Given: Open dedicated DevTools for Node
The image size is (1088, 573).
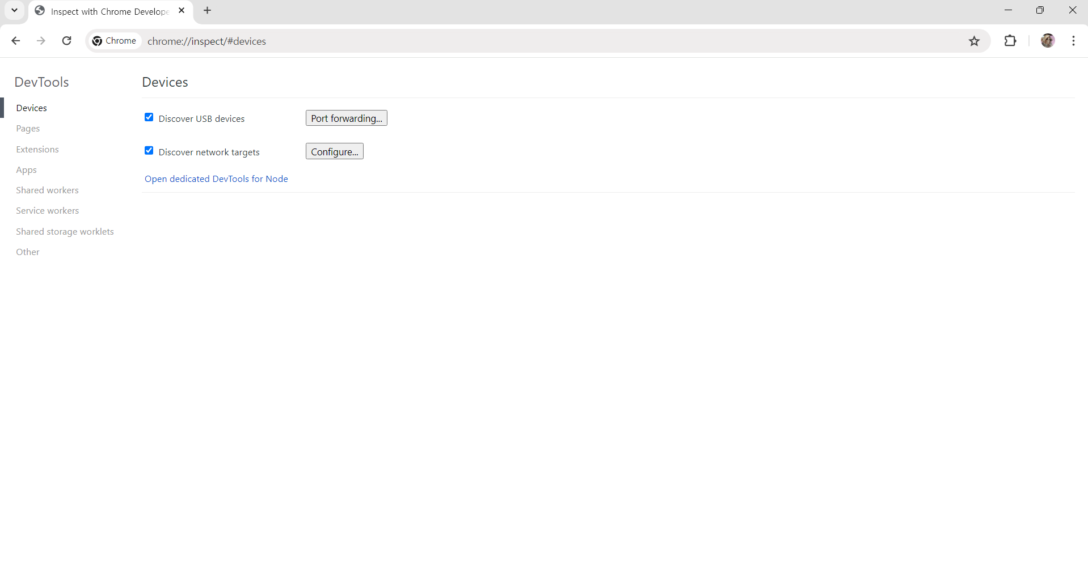Looking at the screenshot, I should 216,179.
